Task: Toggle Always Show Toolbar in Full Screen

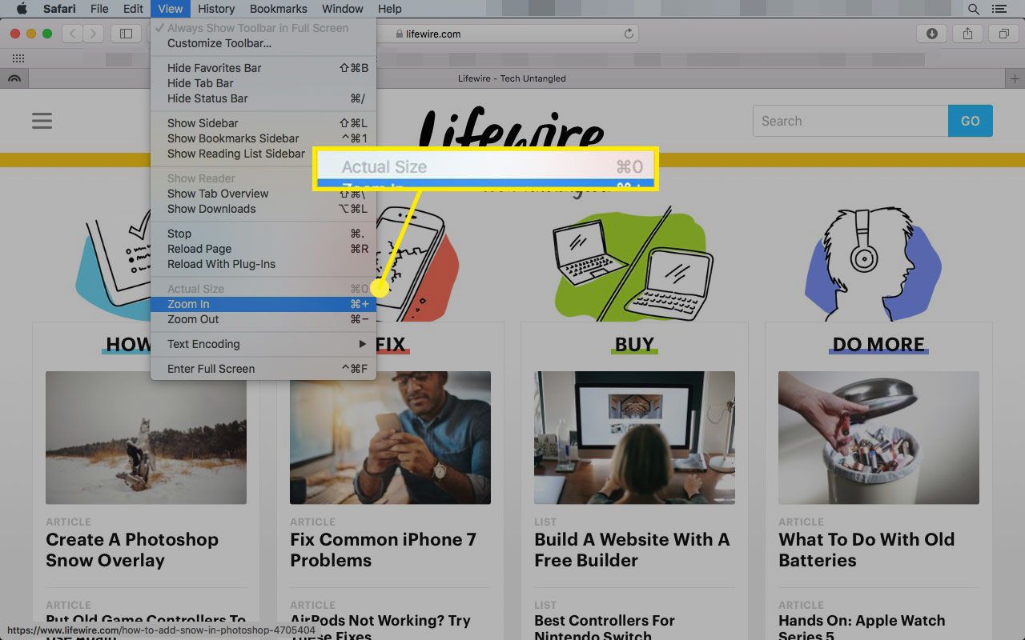Action: click(x=263, y=28)
